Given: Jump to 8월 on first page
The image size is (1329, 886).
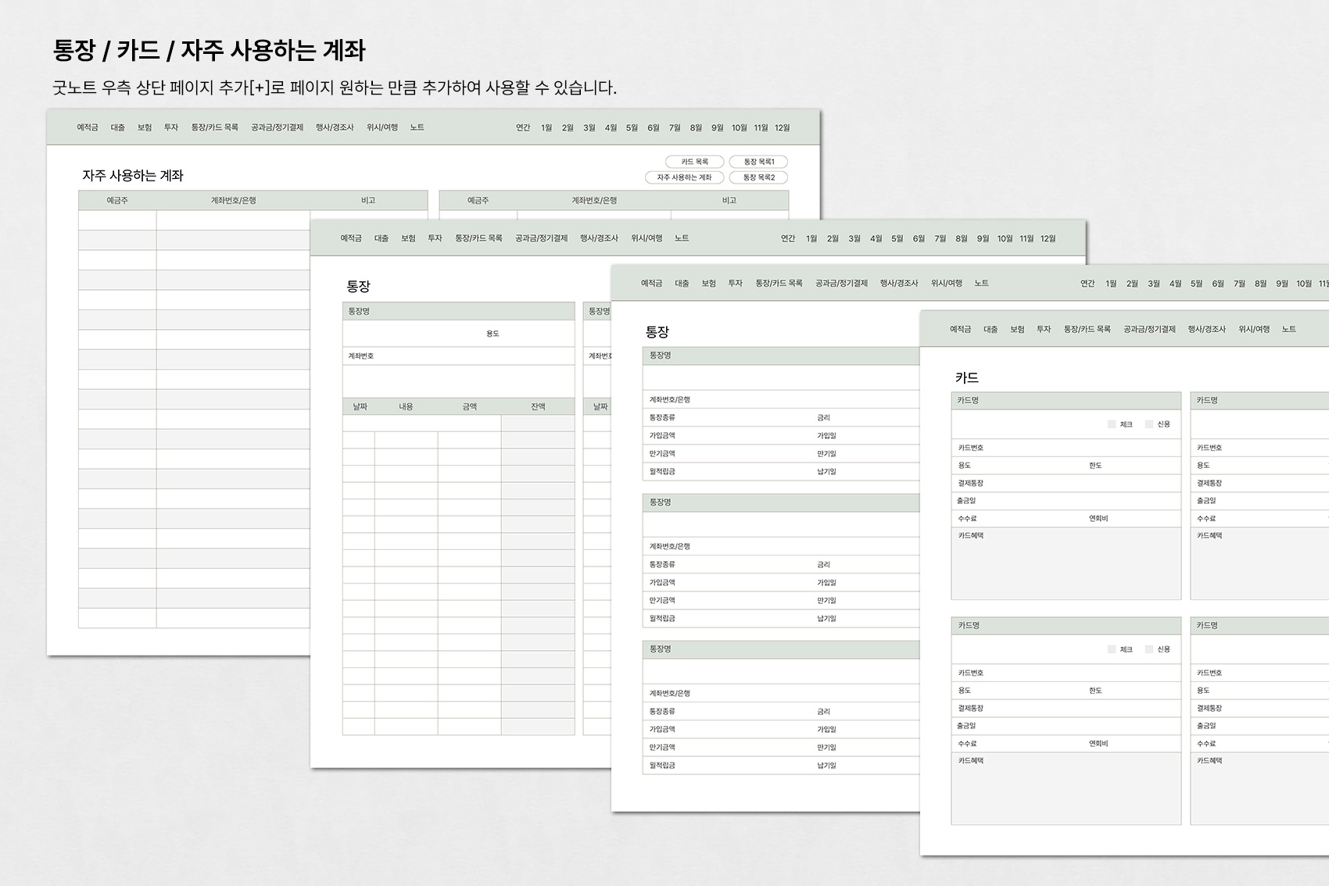Looking at the screenshot, I should 696,128.
